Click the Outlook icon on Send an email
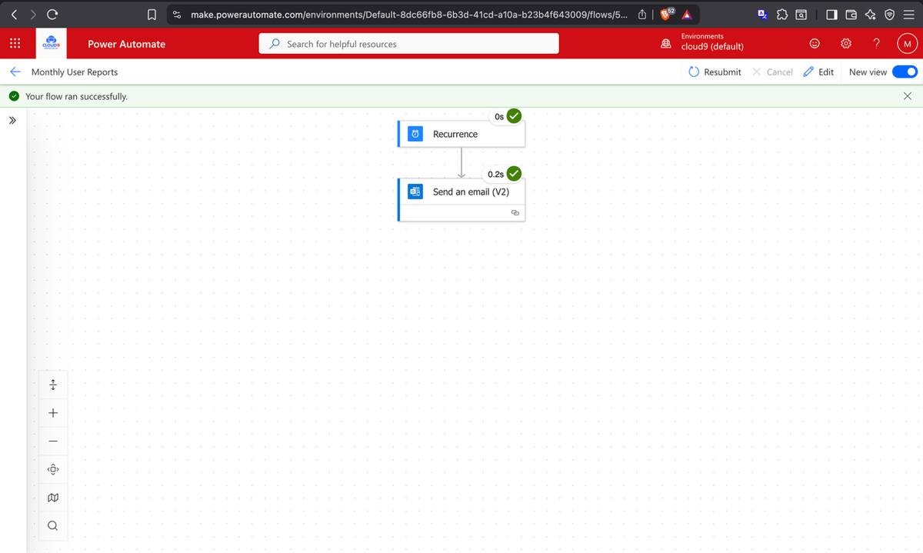This screenshot has height=553, width=923. coord(415,192)
